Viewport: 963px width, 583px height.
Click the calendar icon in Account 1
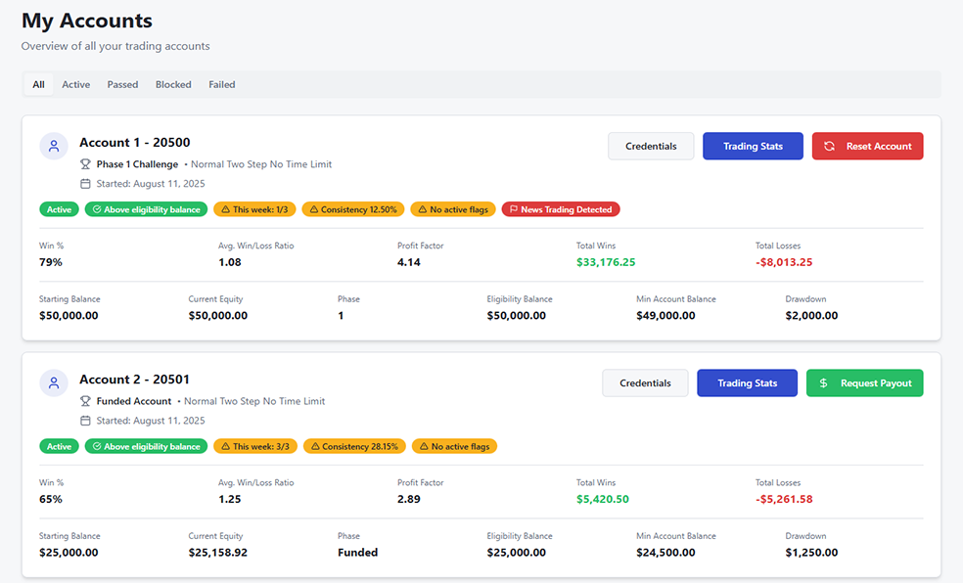tap(86, 184)
